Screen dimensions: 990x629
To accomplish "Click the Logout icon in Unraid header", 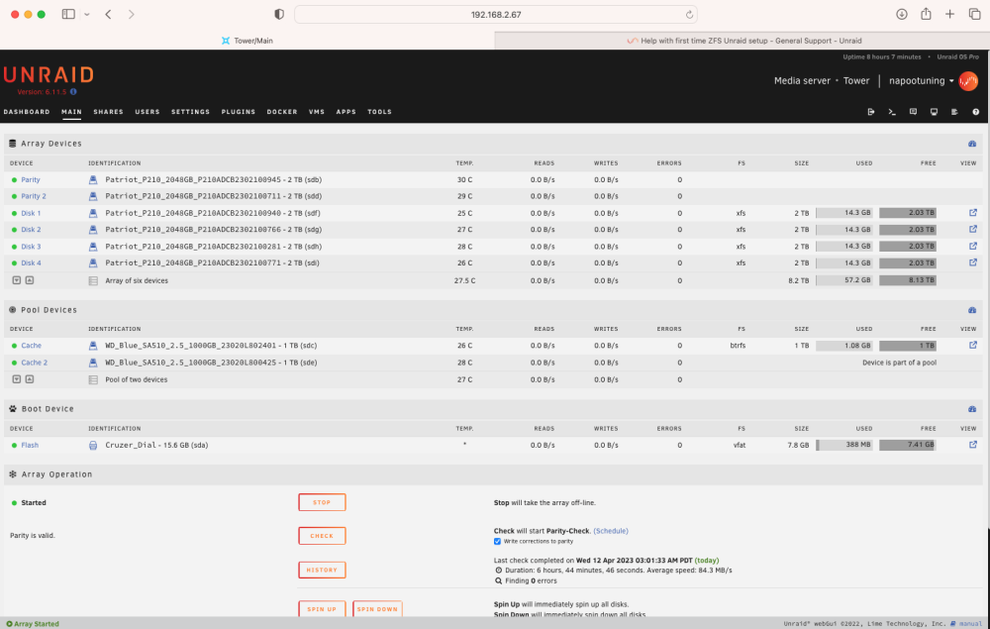I will (x=870, y=112).
